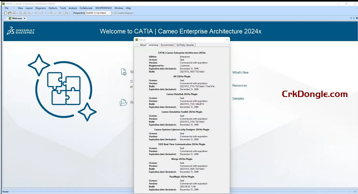Click build '20231013_1725-149c8f14'

[192, 104]
